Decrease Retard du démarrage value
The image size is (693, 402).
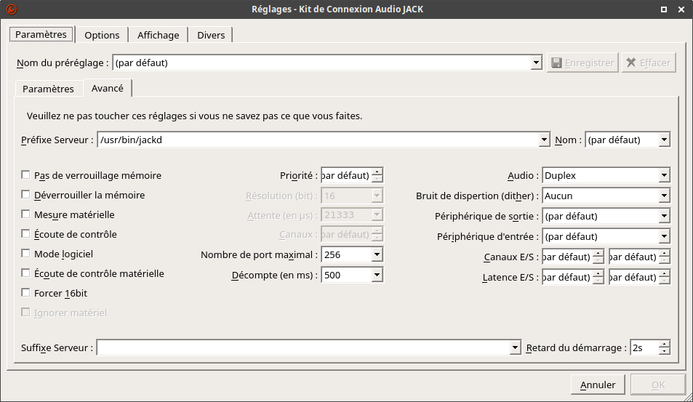[x=664, y=351]
